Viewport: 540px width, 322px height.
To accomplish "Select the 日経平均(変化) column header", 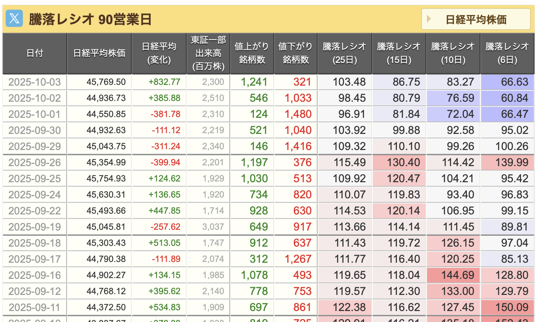I will (x=159, y=53).
